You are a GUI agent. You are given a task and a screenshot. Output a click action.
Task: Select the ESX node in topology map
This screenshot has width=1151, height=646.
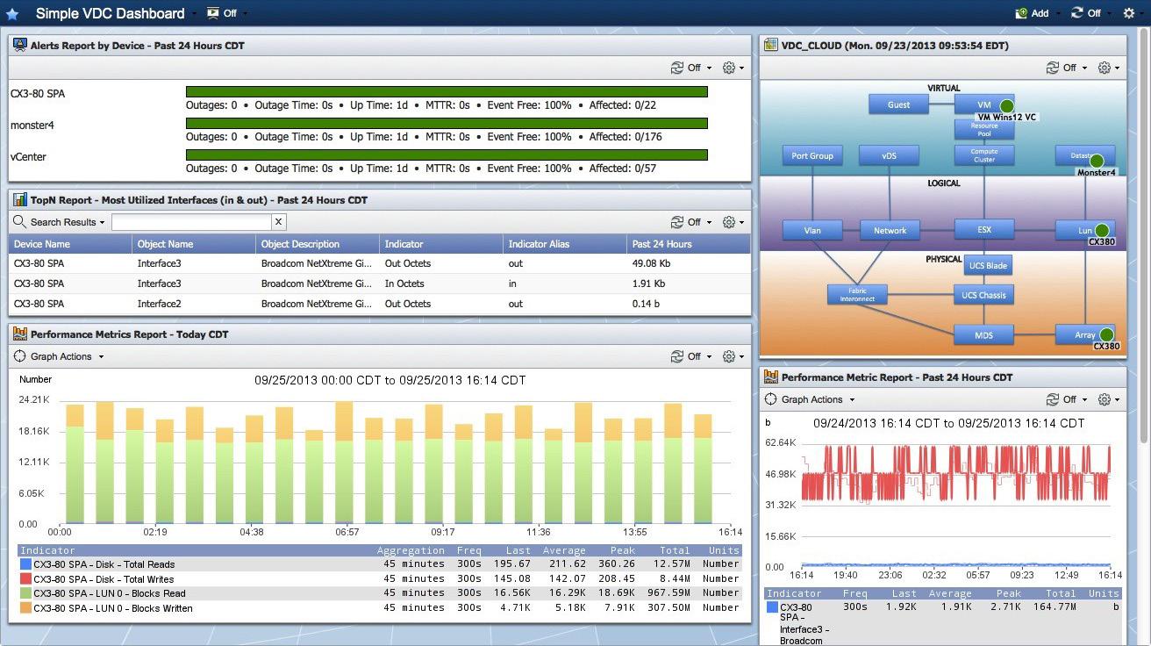coord(984,230)
